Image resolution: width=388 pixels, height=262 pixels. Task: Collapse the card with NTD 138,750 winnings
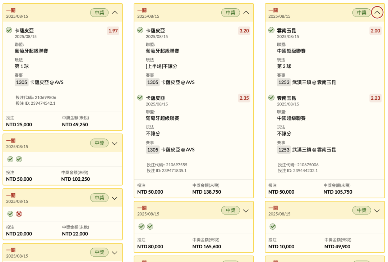coord(246,12)
